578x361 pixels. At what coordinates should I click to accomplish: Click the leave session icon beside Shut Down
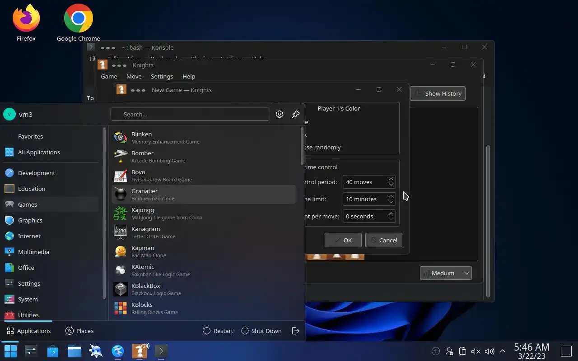(x=296, y=331)
